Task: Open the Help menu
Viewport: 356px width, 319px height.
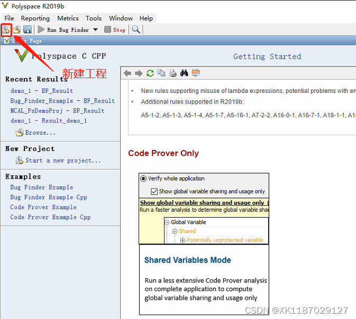Action: pyautogui.click(x=146, y=18)
